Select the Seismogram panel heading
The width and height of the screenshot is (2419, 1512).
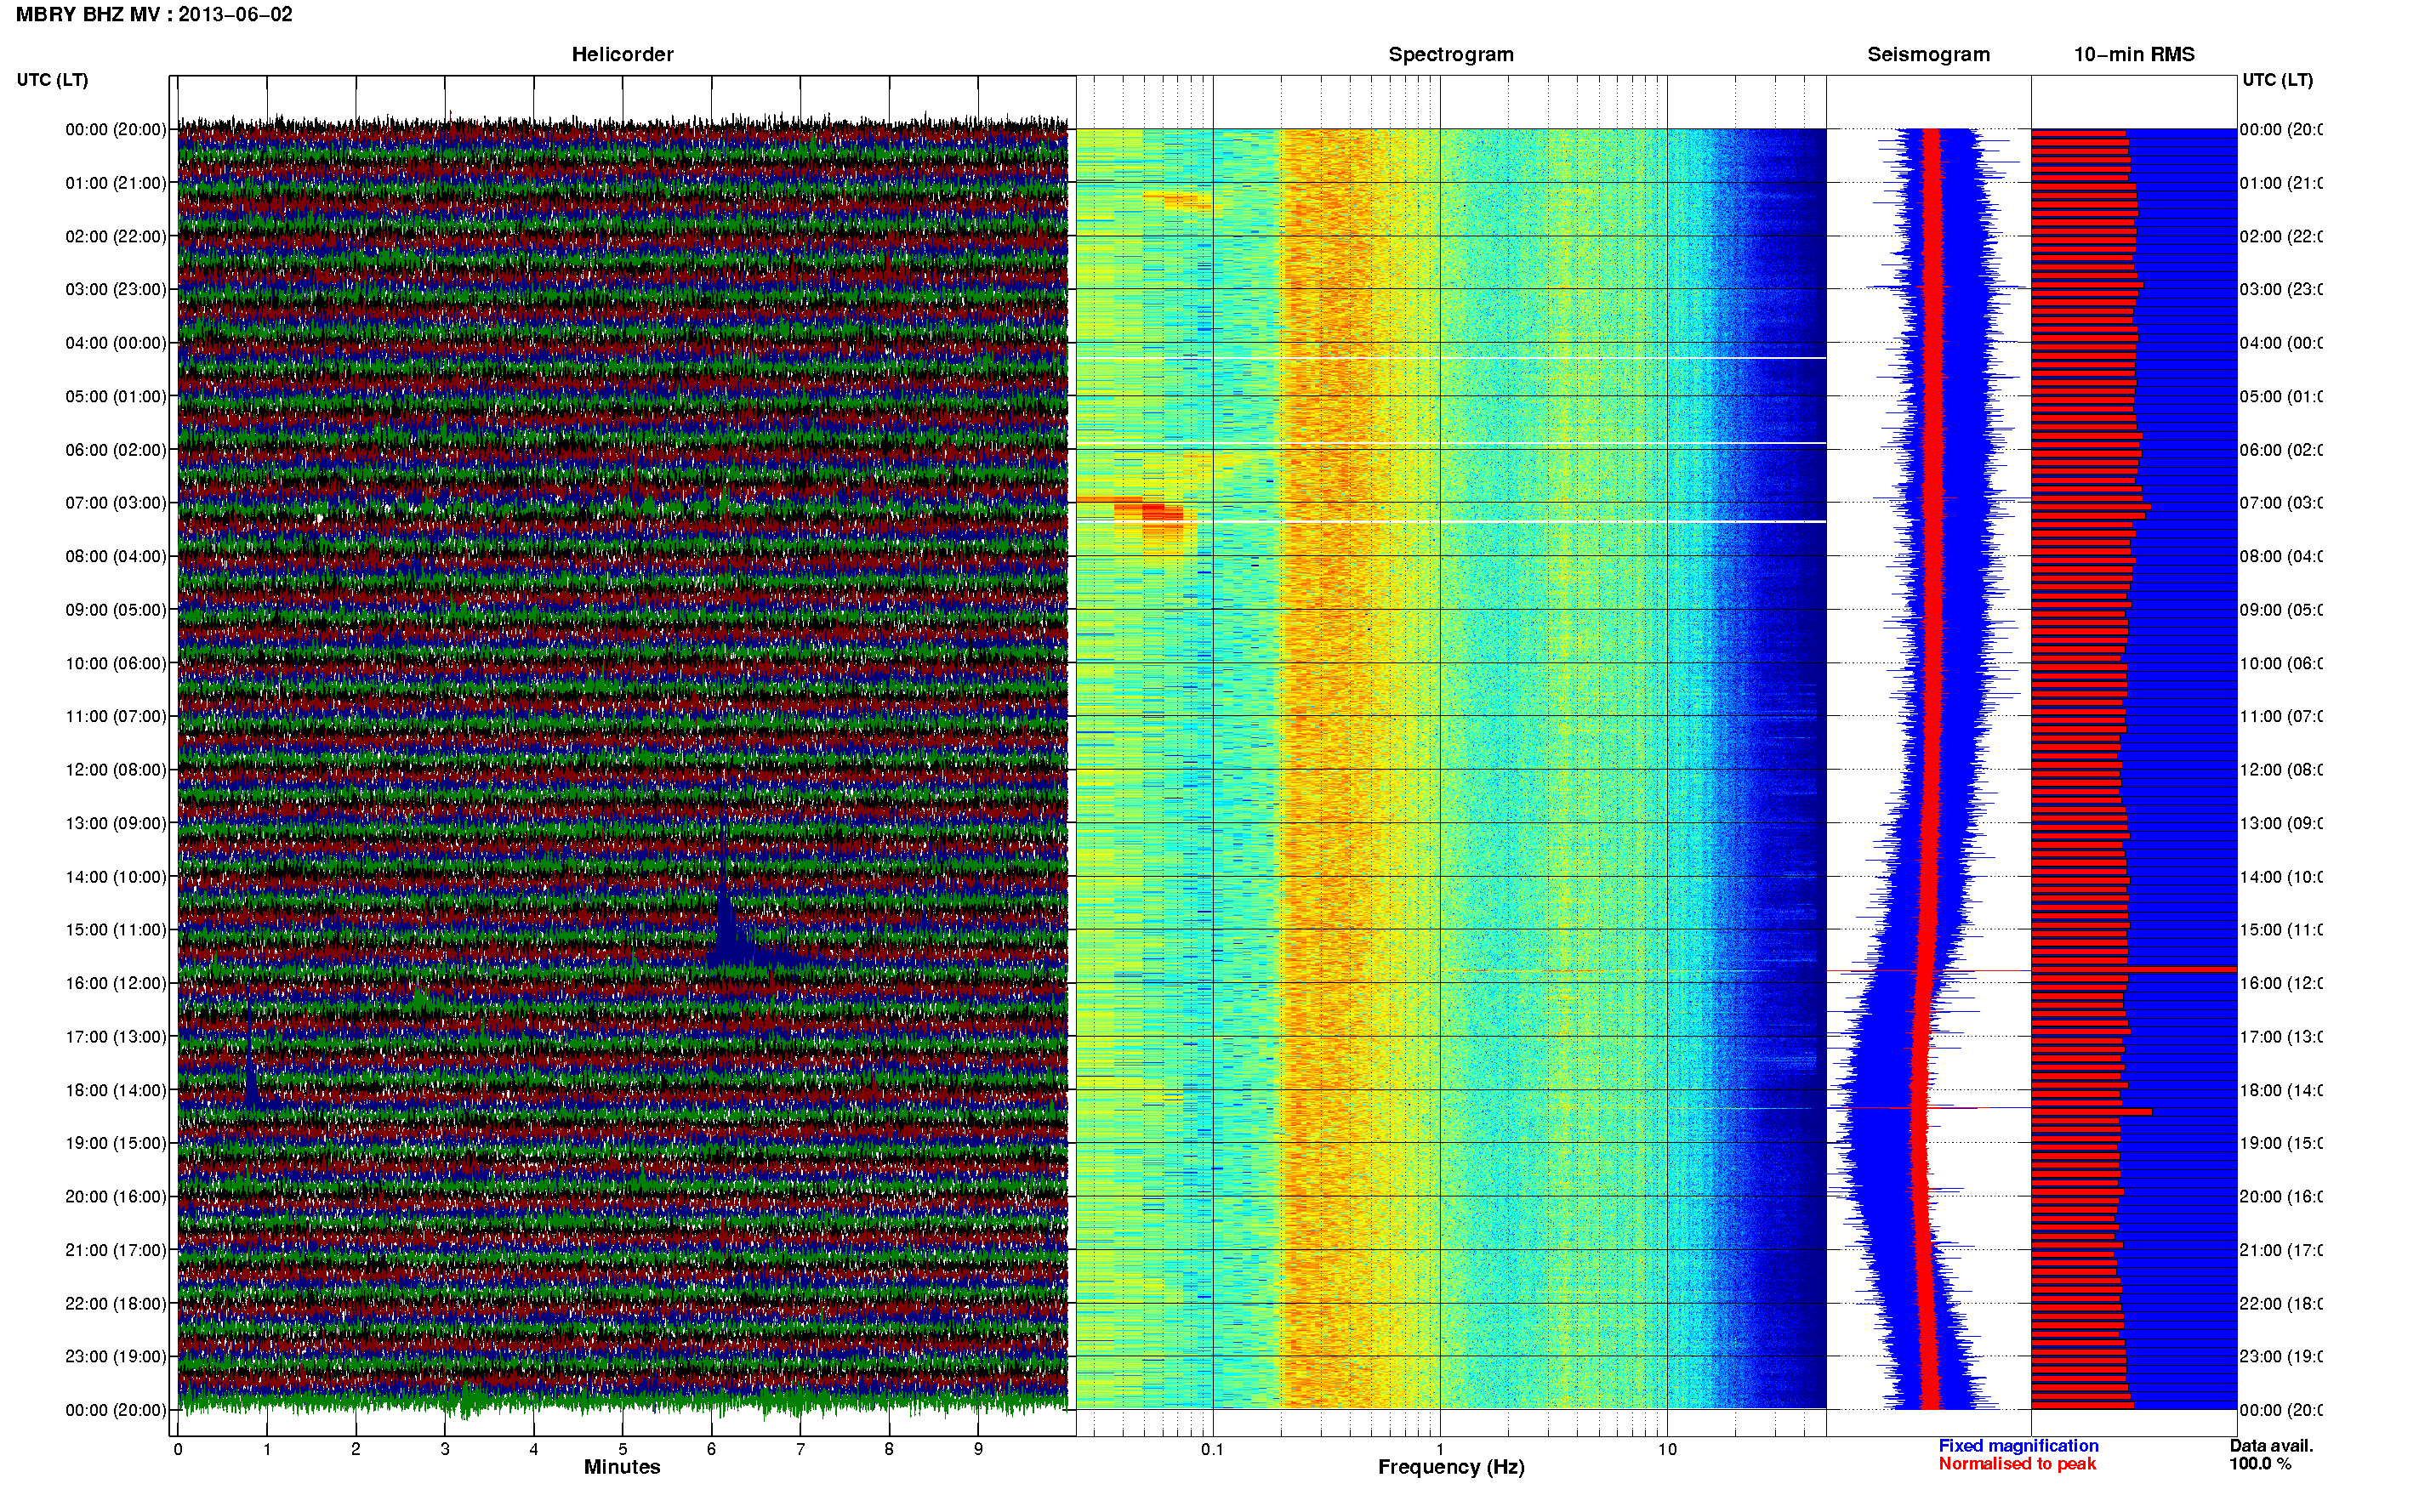pos(1928,55)
